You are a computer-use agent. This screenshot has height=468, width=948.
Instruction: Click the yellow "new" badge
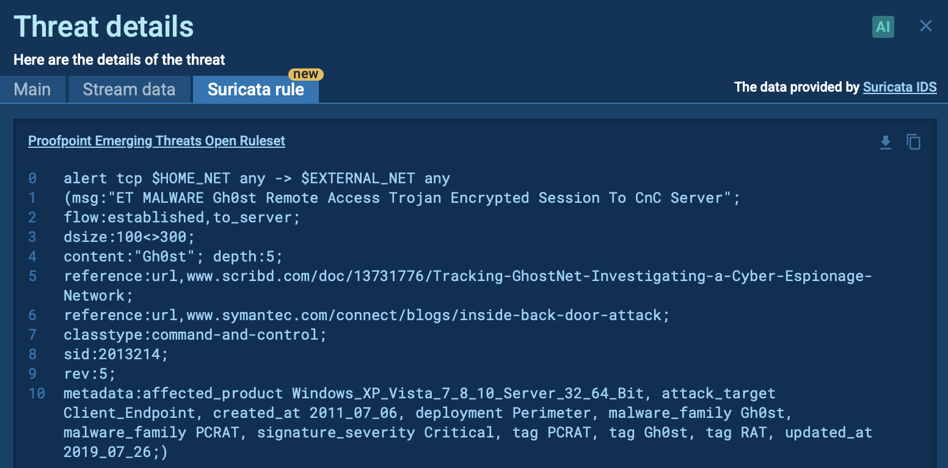[x=305, y=74]
